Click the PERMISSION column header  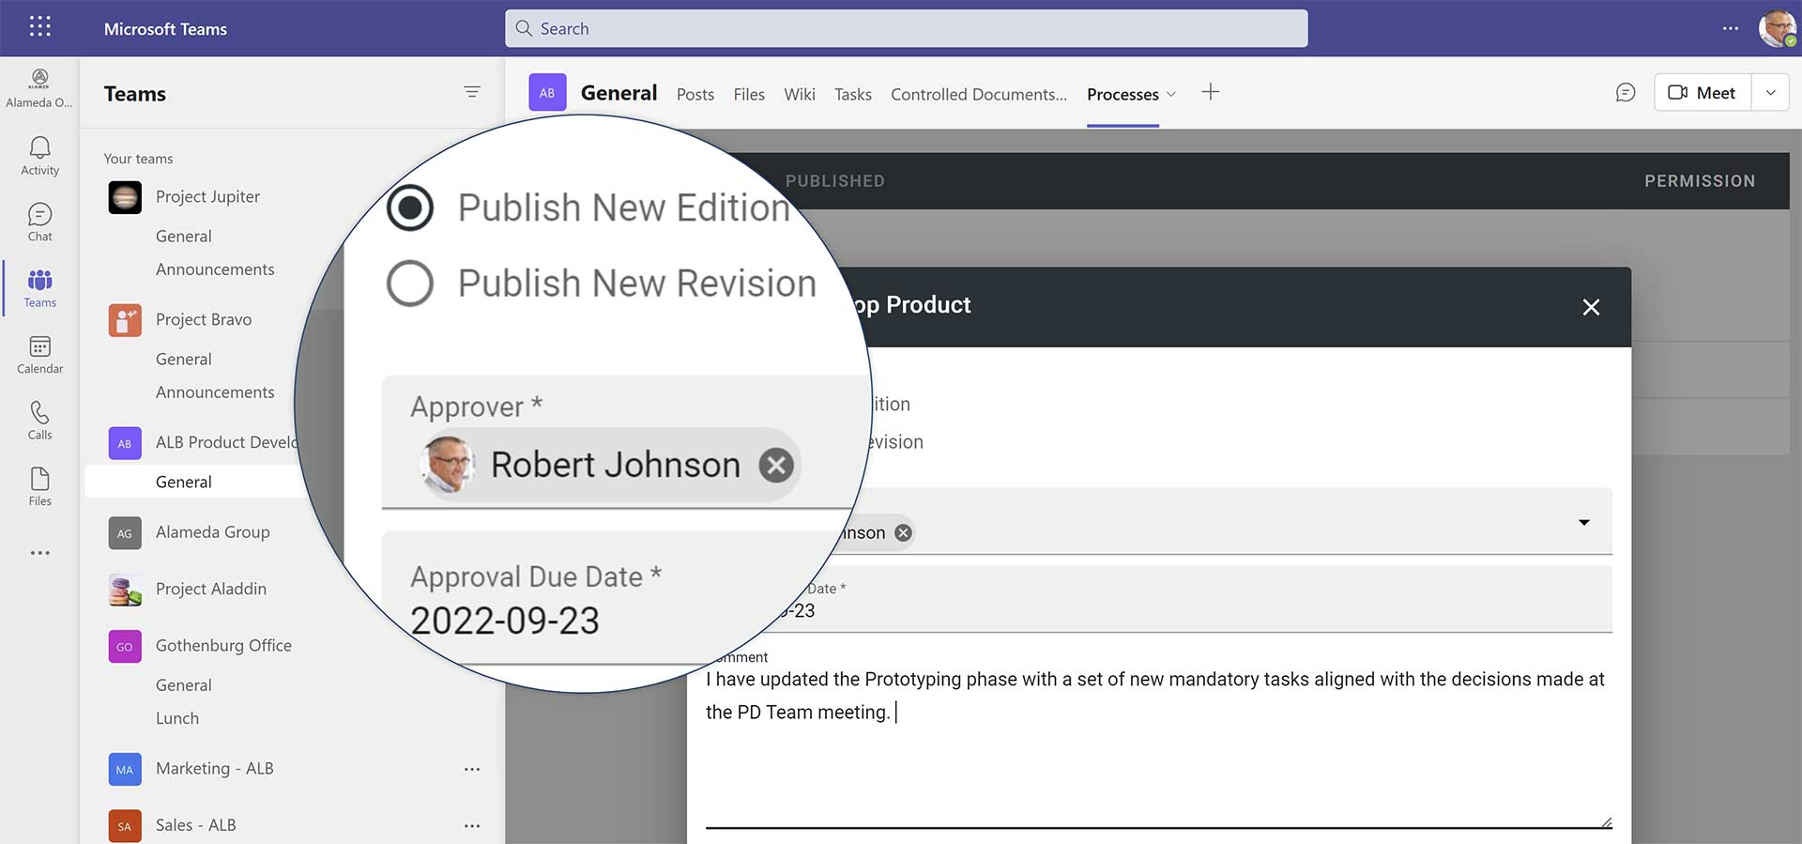coord(1700,181)
